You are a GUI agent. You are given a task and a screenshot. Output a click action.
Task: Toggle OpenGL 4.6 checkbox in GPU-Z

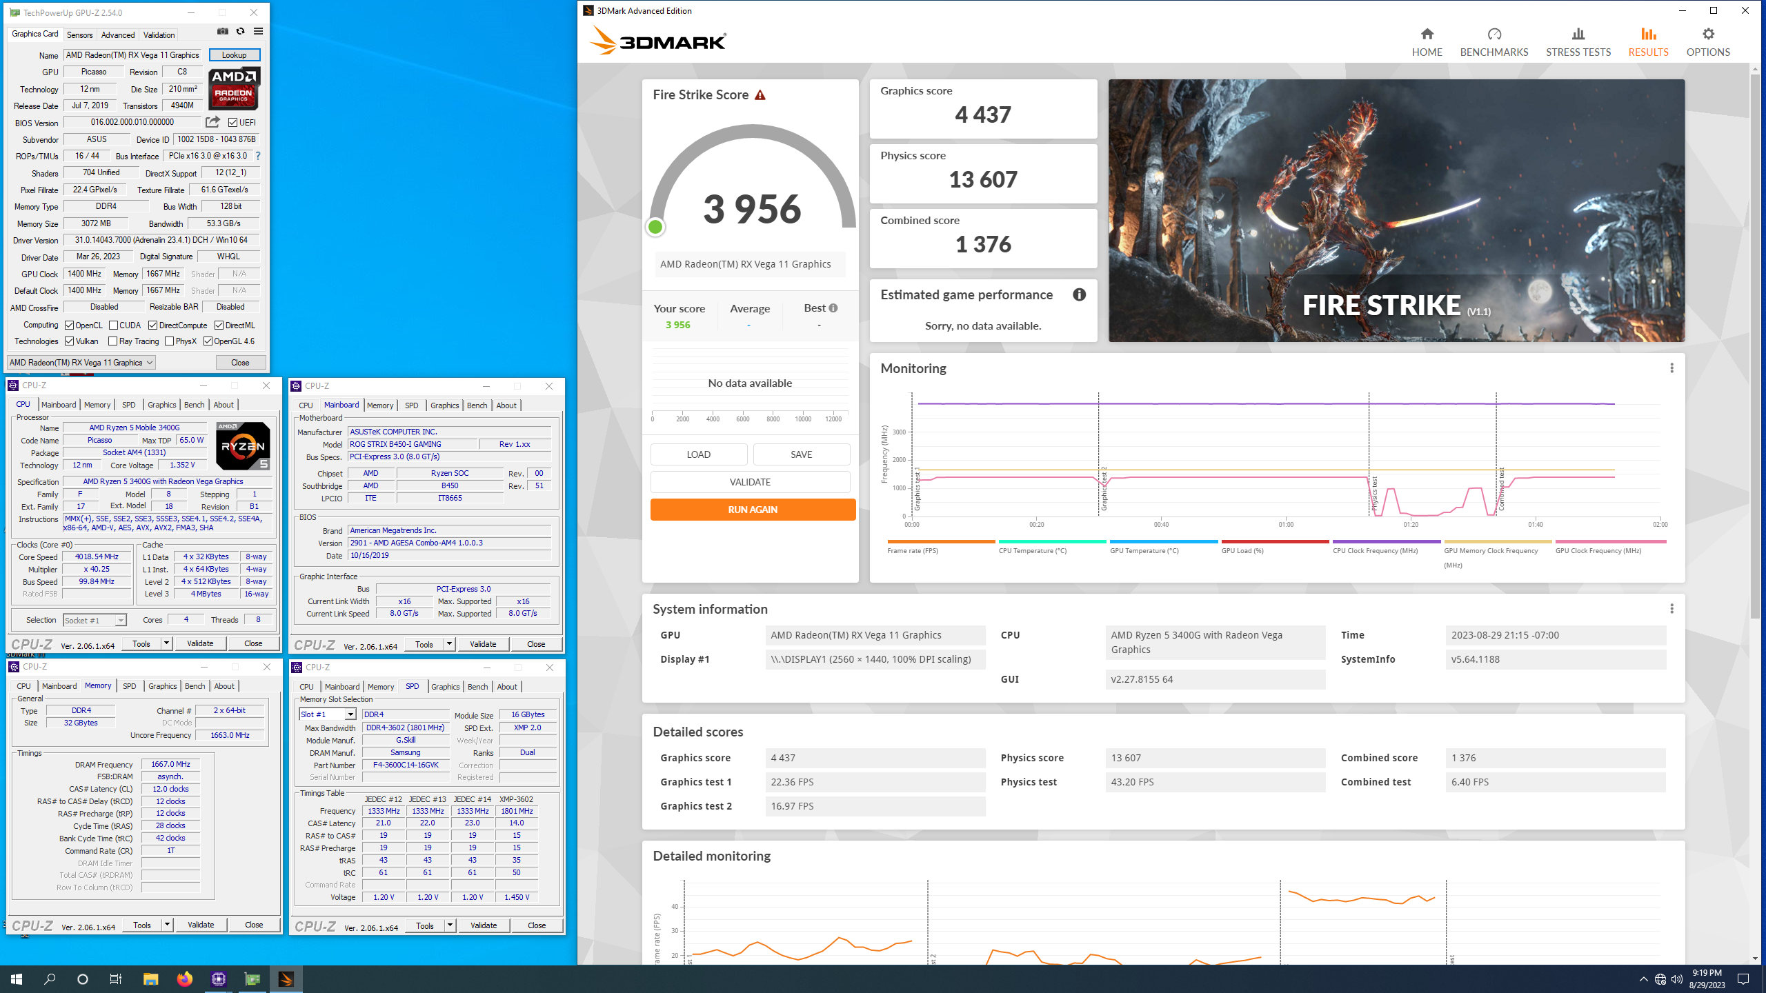(208, 341)
